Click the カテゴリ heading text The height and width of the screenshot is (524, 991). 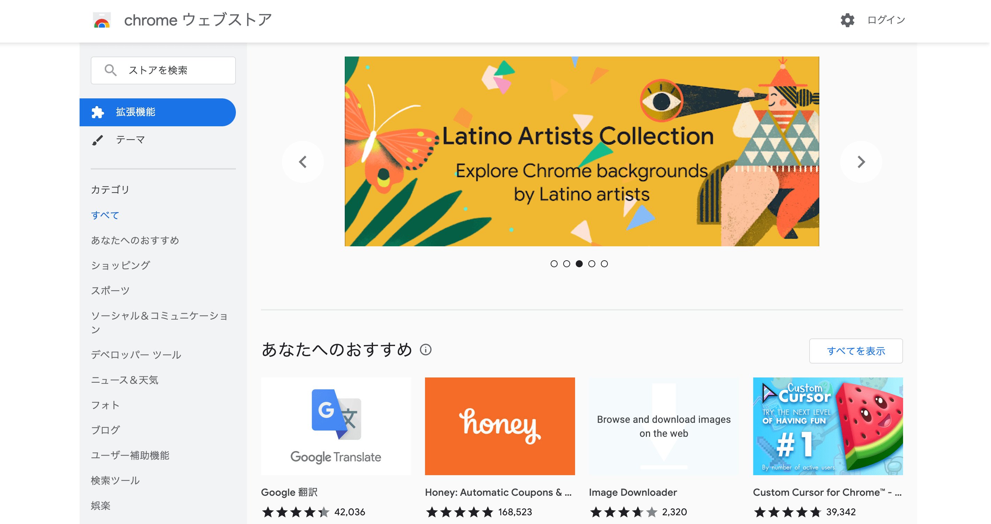coord(110,190)
